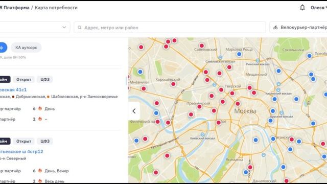Focus the address, metro or district search field
The height and width of the screenshot is (184, 327).
coord(170,27)
